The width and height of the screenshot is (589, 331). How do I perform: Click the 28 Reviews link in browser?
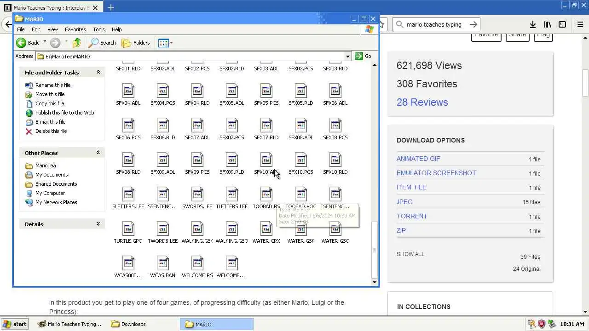(422, 102)
